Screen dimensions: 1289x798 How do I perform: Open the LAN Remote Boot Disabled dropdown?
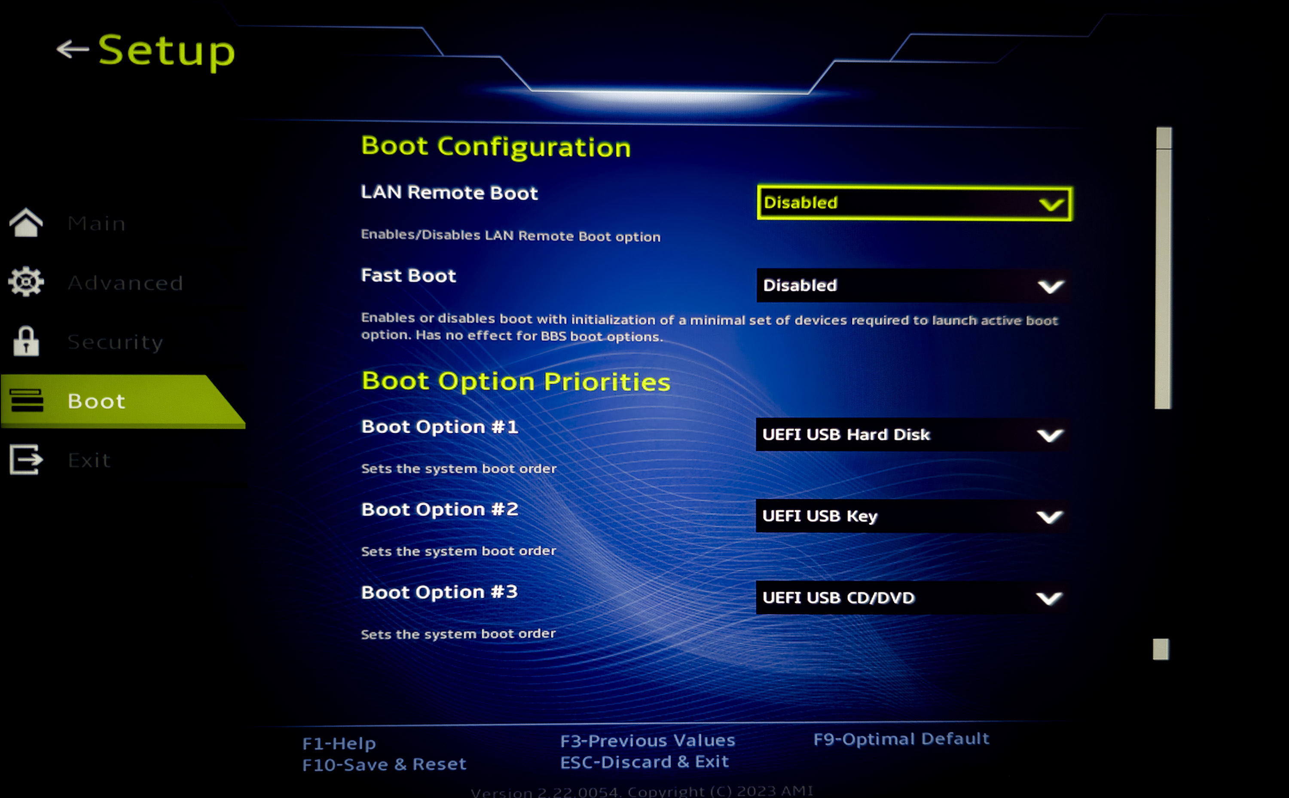point(897,203)
